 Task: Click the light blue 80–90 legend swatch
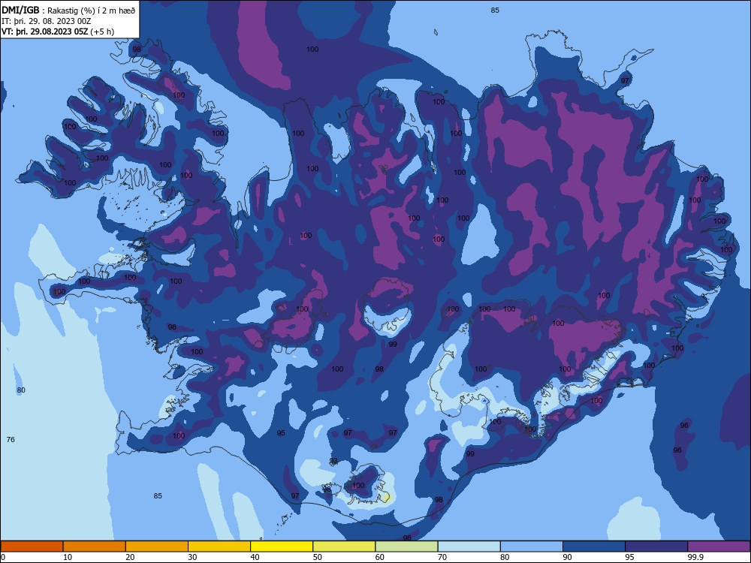click(532, 546)
